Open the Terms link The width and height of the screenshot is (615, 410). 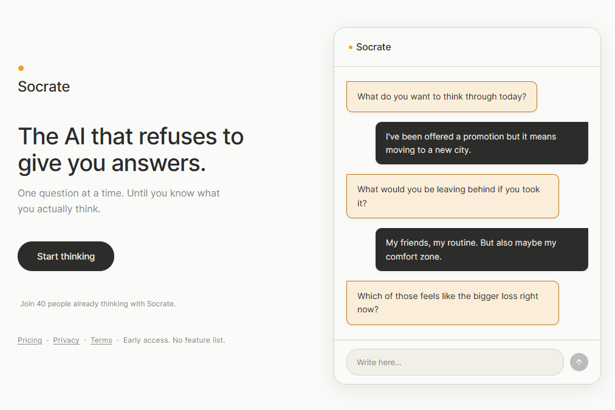click(101, 340)
